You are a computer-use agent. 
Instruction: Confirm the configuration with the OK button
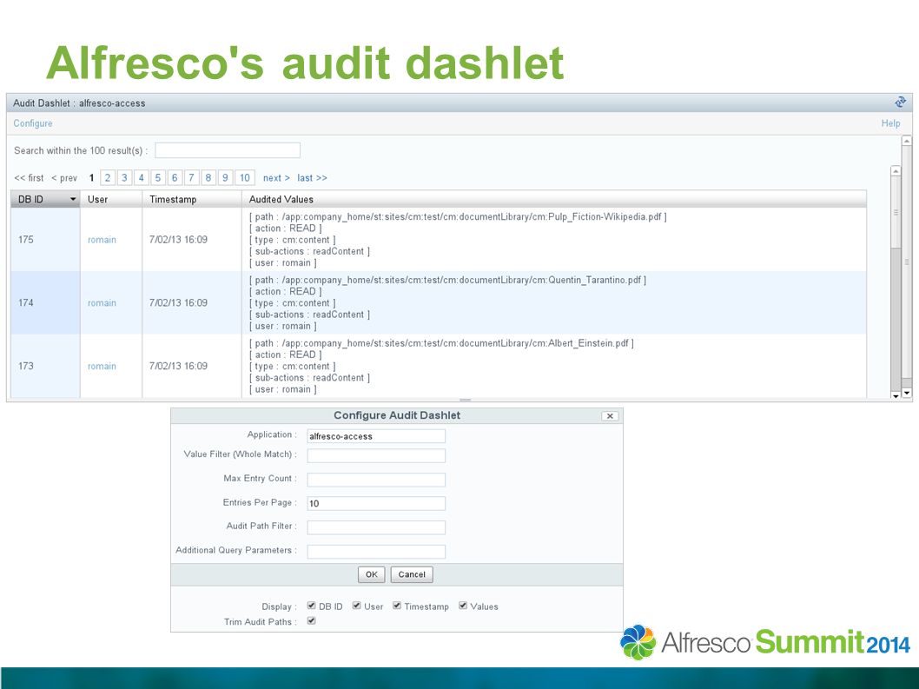point(372,574)
